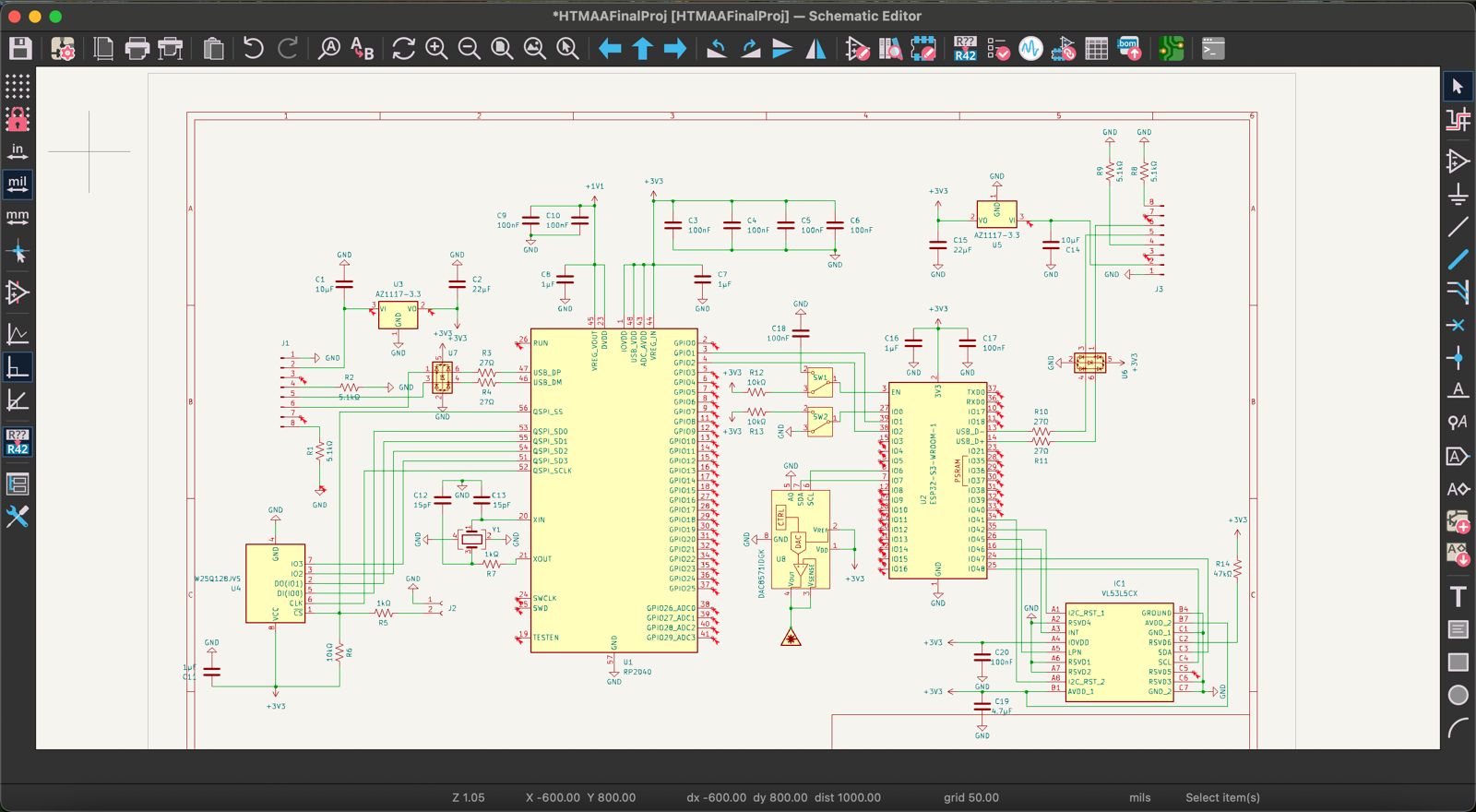The image size is (1476, 812).
Task: Toggle hidden pins visibility
Action: coord(18,293)
